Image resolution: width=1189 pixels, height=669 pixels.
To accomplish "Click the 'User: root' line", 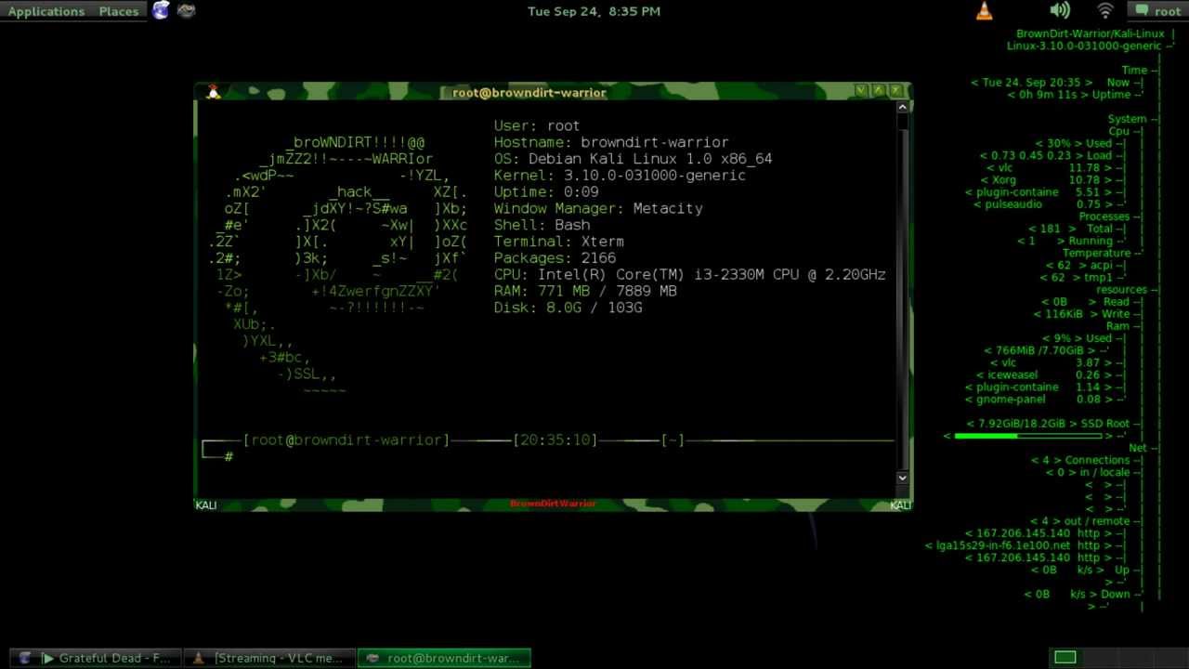I will pyautogui.click(x=537, y=125).
